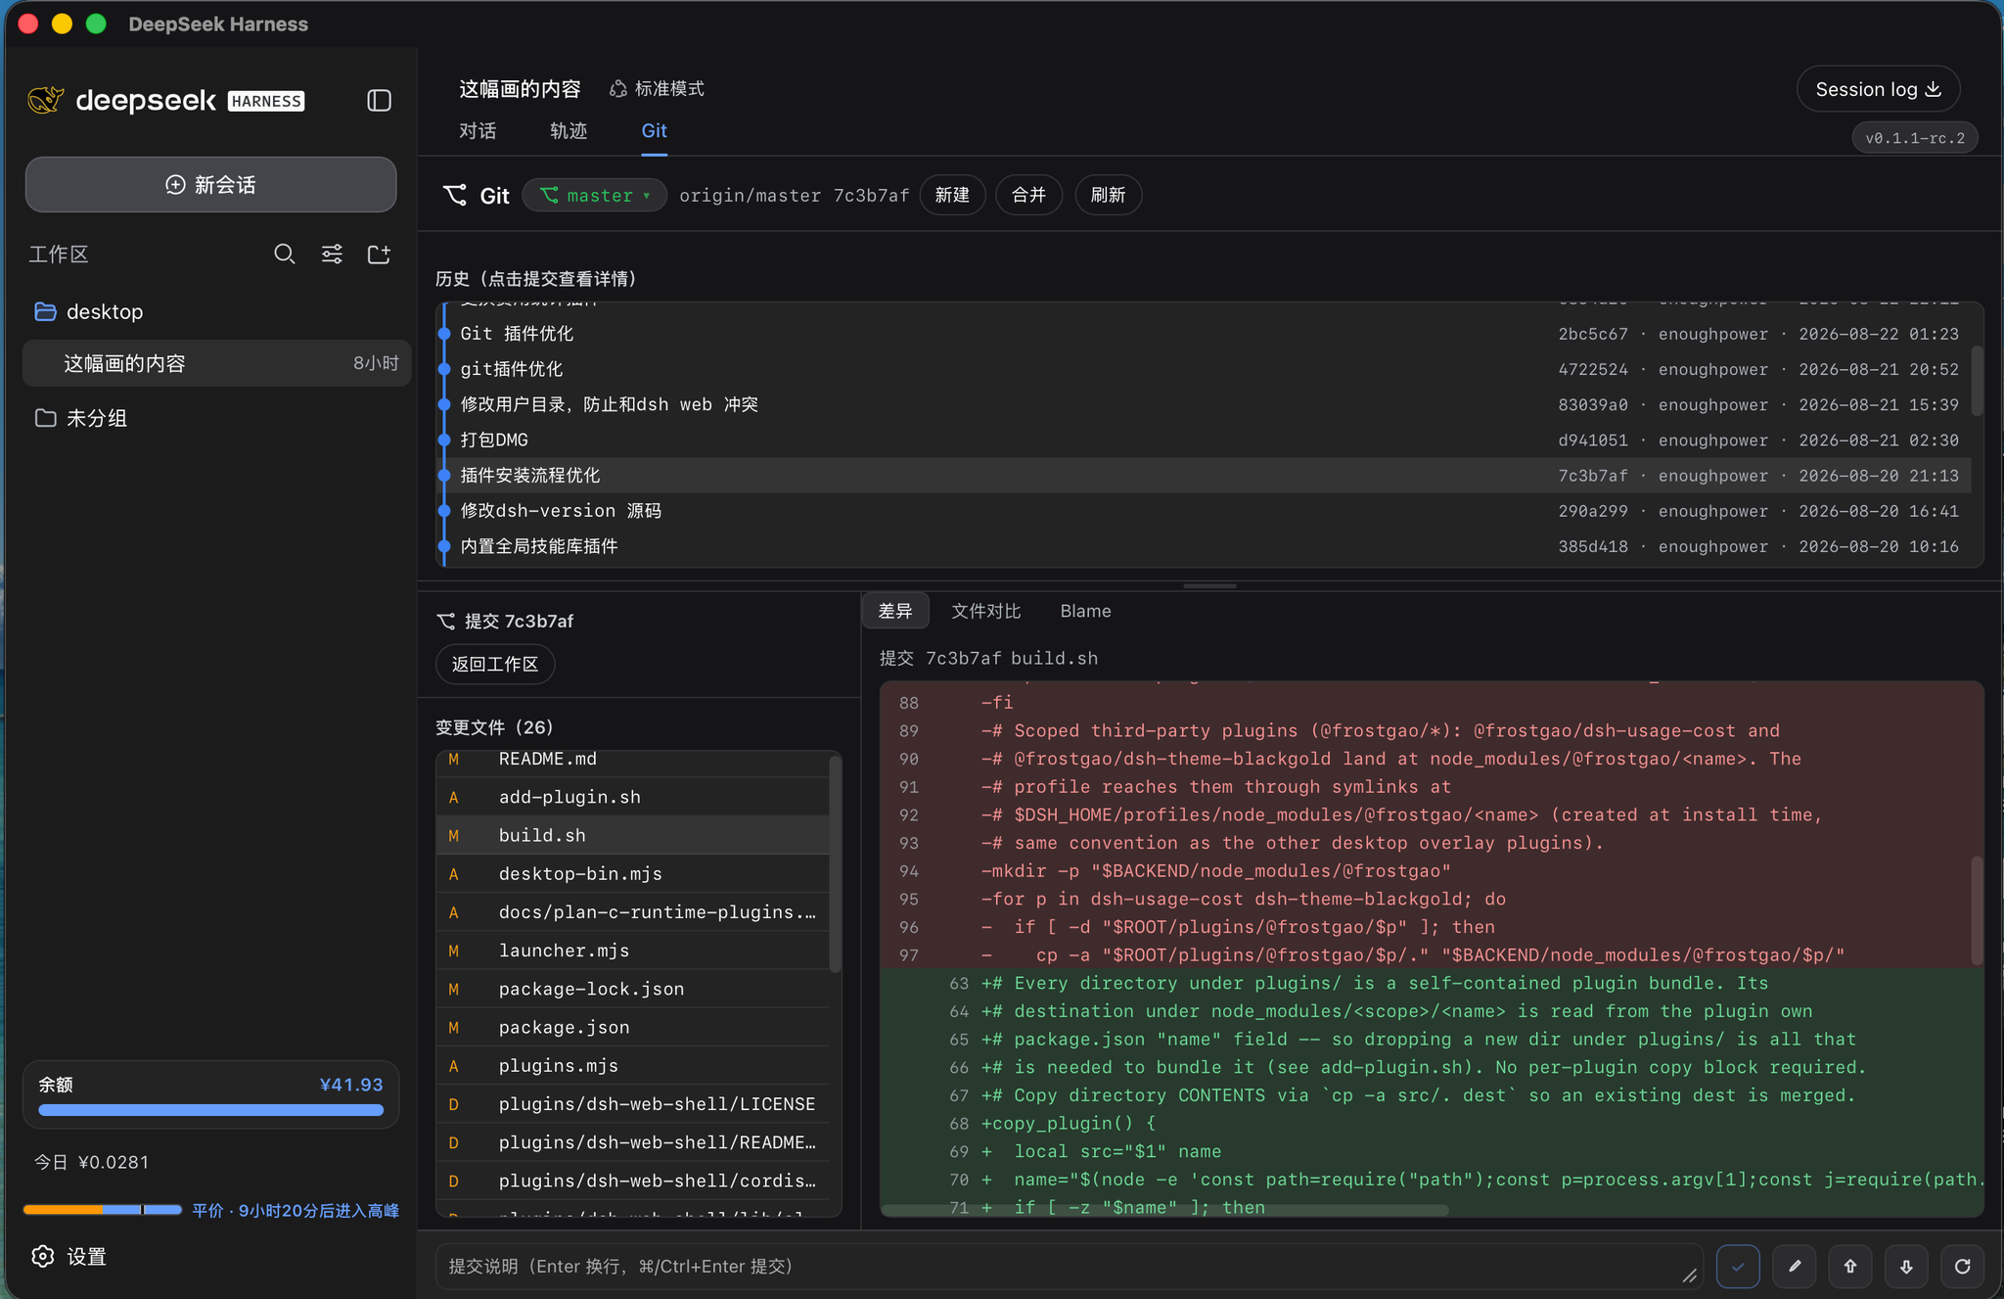
Task: Click the pencil edit icon
Action: [1795, 1267]
